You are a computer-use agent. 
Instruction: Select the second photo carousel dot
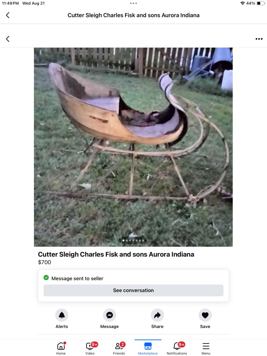pyautogui.click(x=127, y=240)
